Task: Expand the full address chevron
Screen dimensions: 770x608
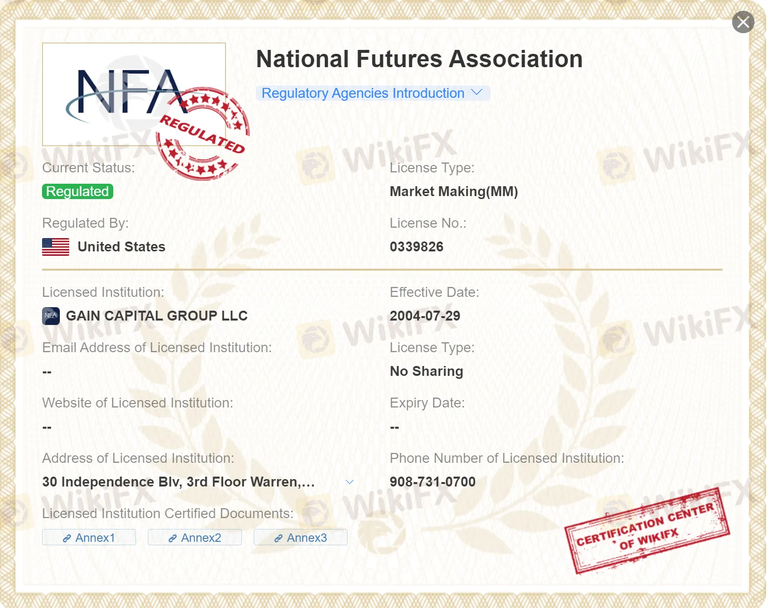Action: 350,482
